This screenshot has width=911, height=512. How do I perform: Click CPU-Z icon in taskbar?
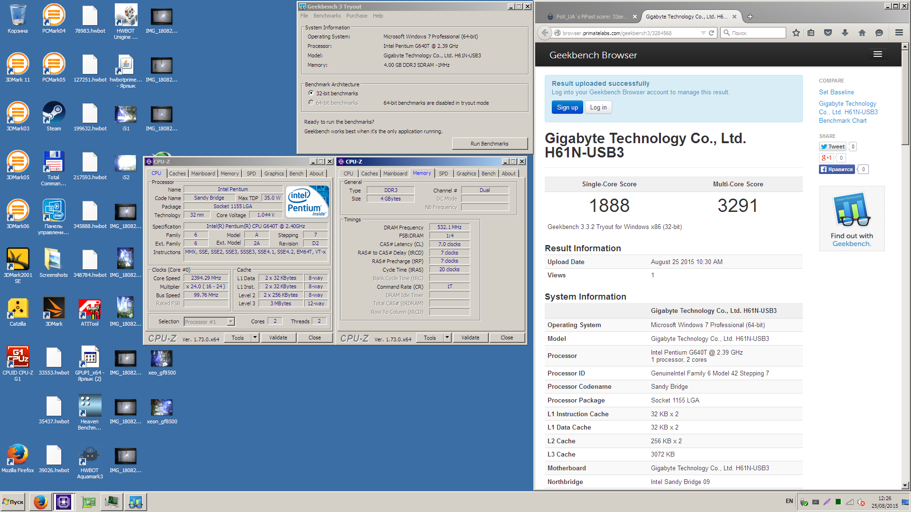click(x=63, y=502)
